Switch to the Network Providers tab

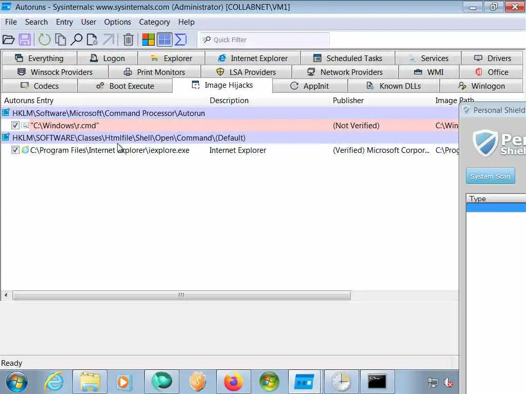345,72
